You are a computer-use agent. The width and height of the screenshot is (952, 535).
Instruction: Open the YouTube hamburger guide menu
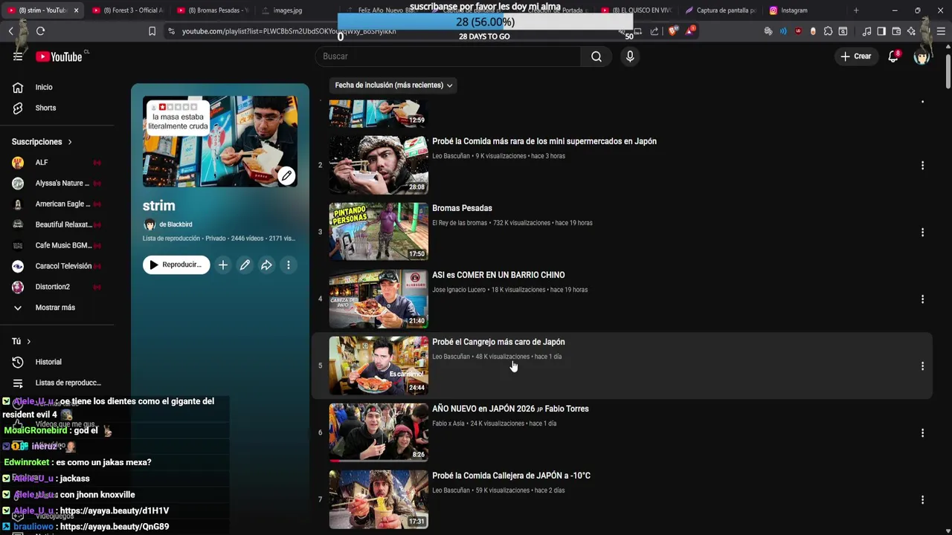18,56
